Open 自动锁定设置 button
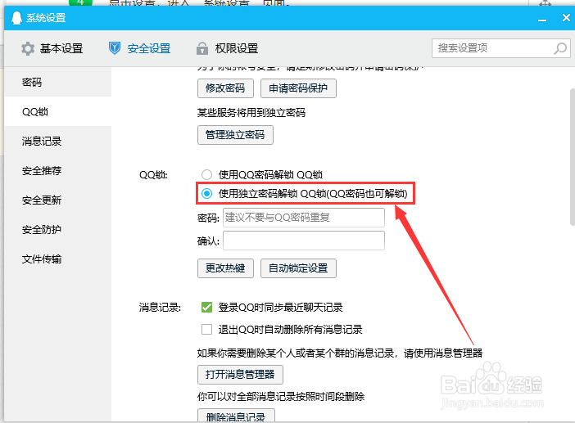 click(298, 268)
